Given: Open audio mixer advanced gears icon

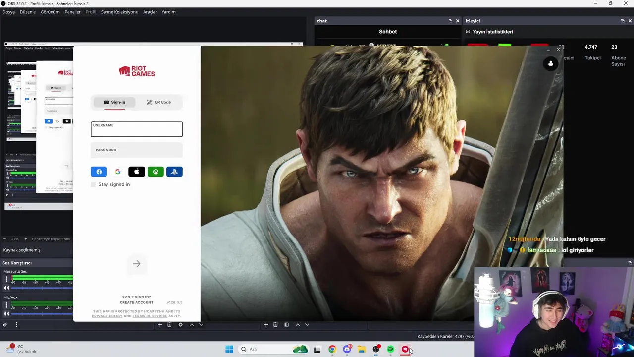Looking at the screenshot, I should [5, 325].
